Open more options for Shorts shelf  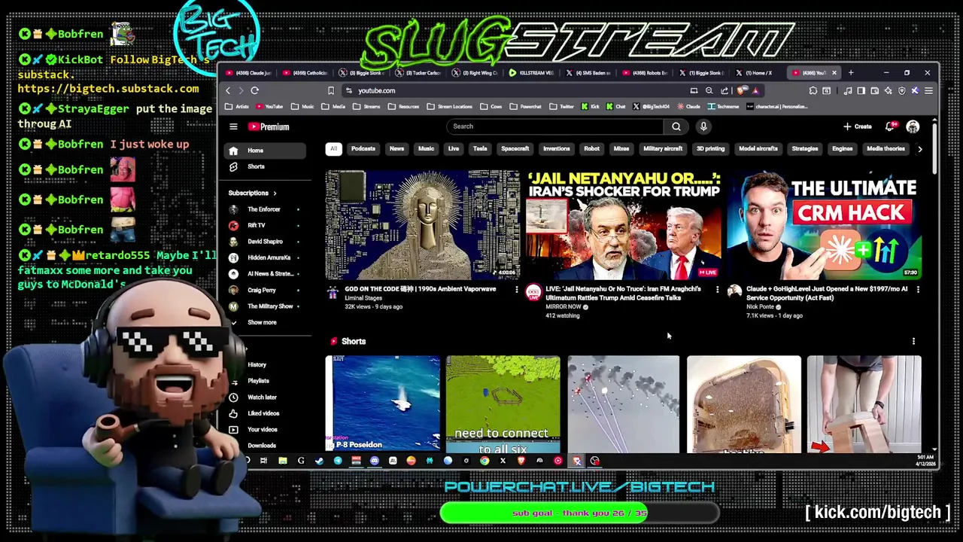pos(913,342)
